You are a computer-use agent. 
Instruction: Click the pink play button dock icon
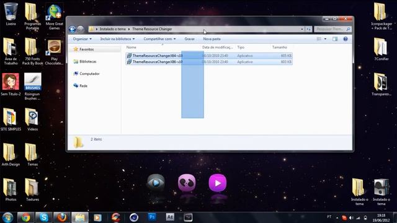(218, 183)
